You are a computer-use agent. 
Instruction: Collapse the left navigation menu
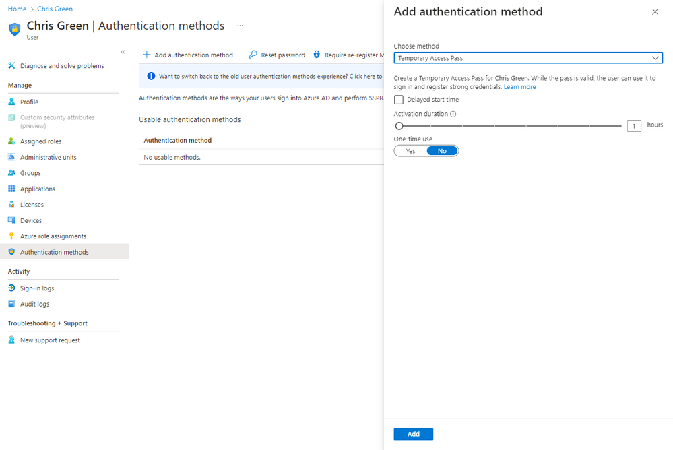[123, 52]
